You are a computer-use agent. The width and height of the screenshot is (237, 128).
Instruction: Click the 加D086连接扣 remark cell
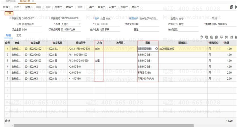[x=183, y=49]
